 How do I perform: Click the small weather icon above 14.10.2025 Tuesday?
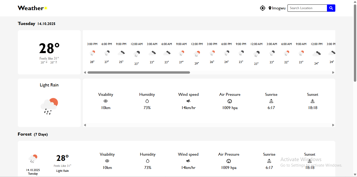(33, 159)
